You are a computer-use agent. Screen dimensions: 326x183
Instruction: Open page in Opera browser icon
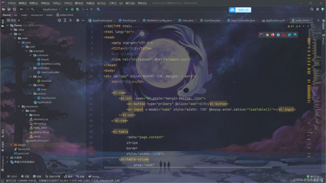(x=284, y=35)
